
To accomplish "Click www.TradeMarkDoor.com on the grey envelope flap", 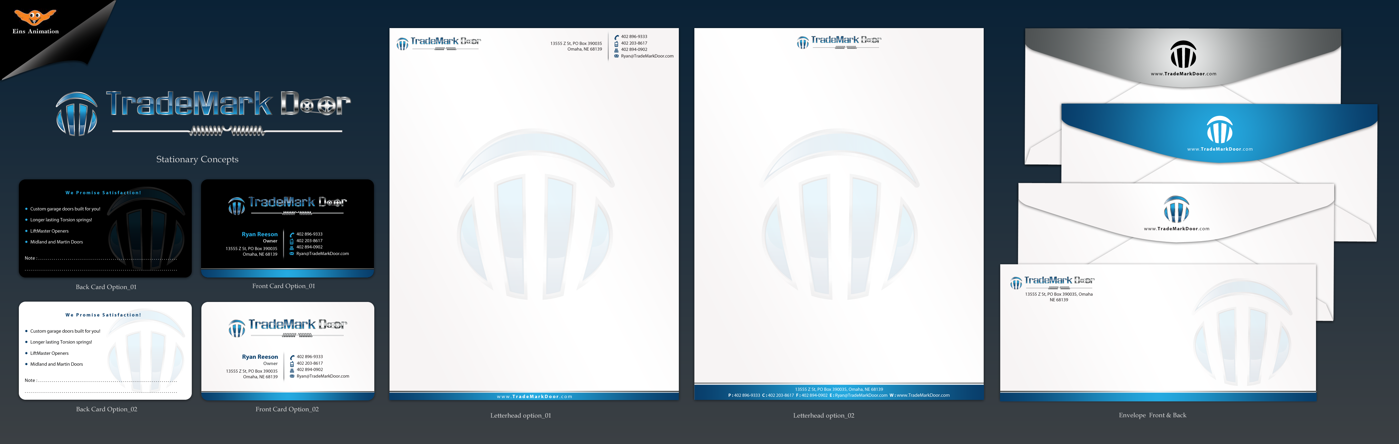I will point(1183,74).
